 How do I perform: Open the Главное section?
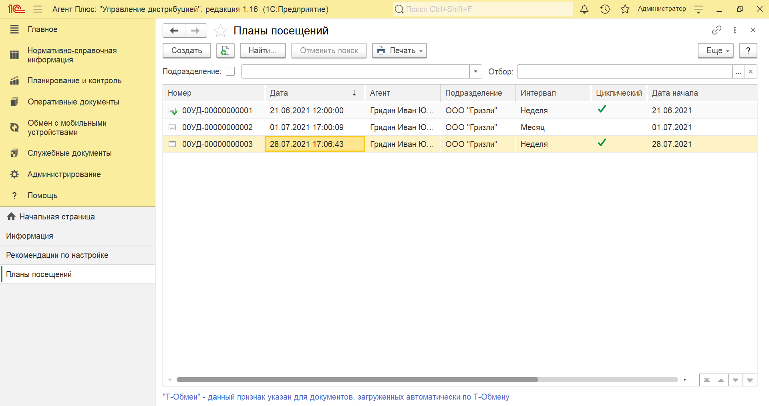point(42,29)
